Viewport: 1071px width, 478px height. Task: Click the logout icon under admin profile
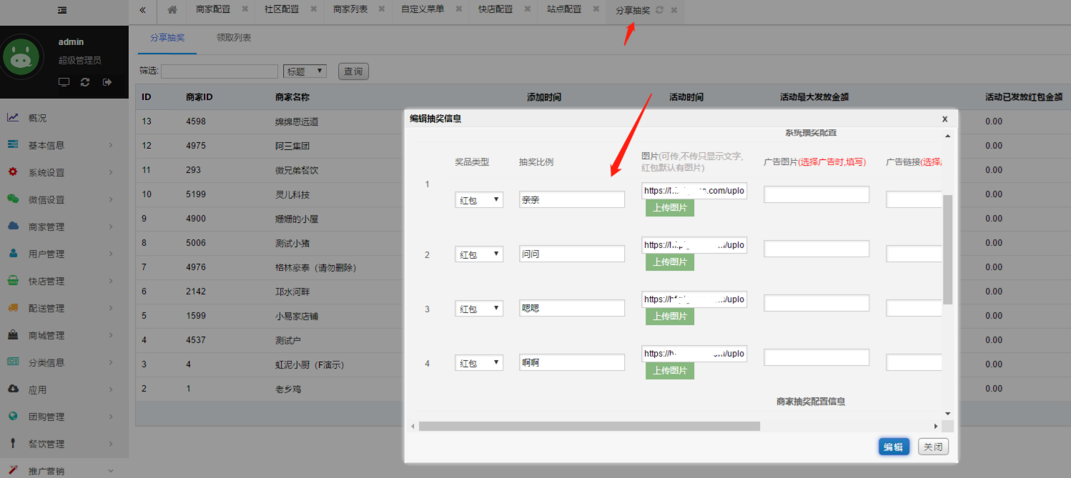[x=107, y=82]
